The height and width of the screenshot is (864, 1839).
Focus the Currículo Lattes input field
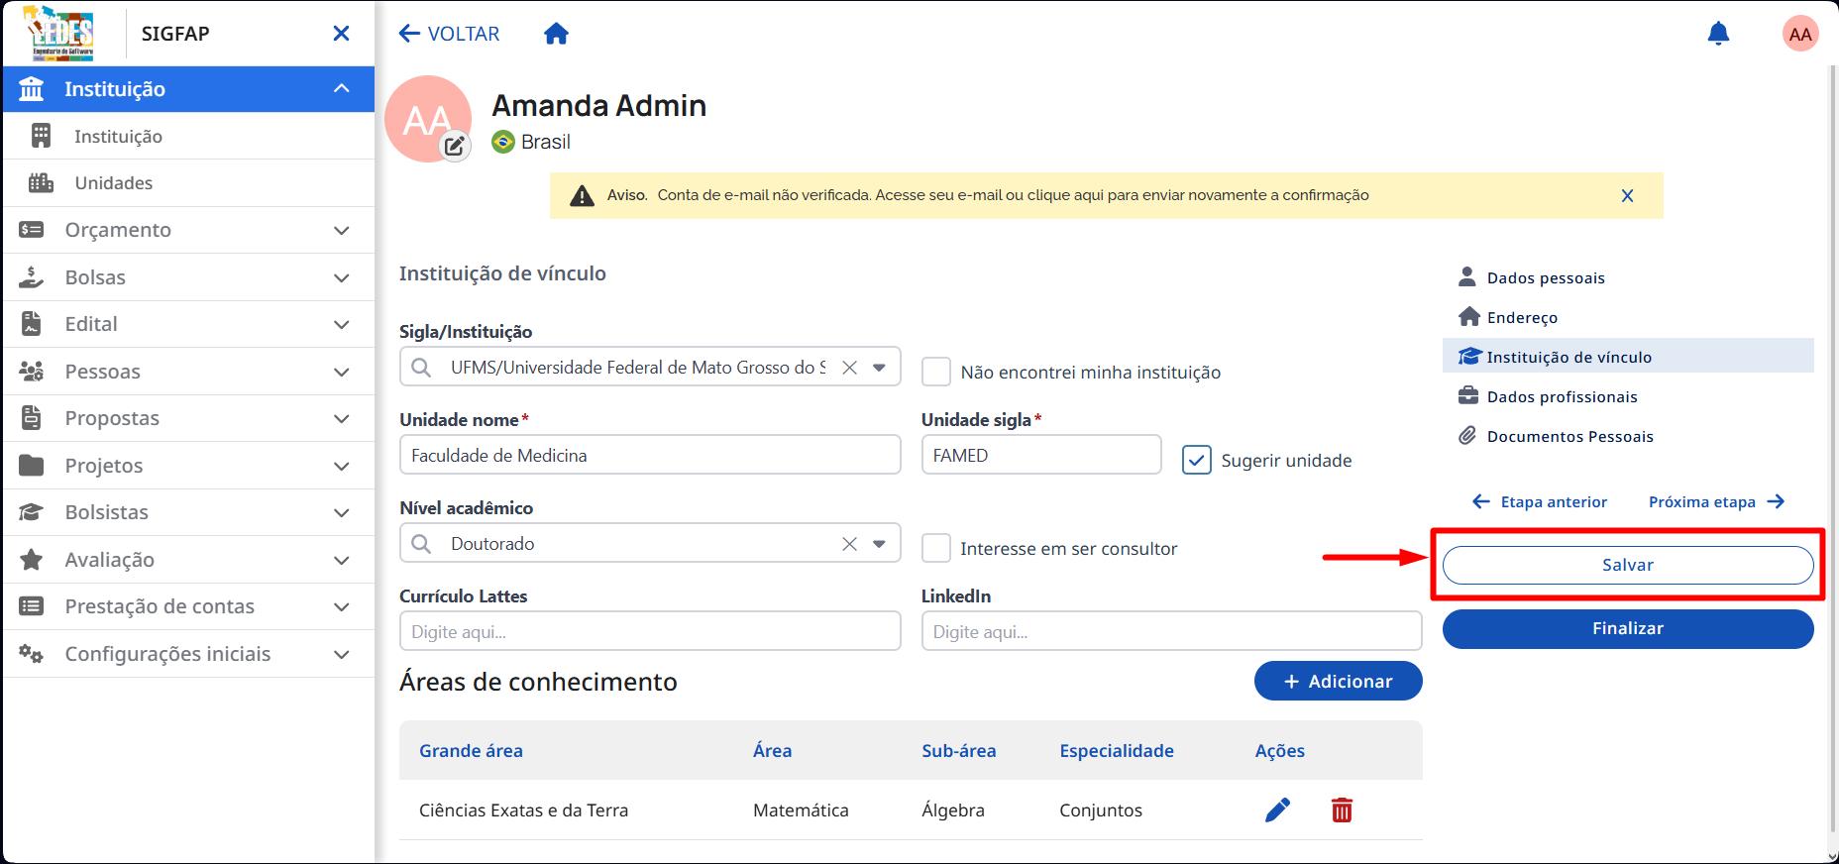point(650,631)
